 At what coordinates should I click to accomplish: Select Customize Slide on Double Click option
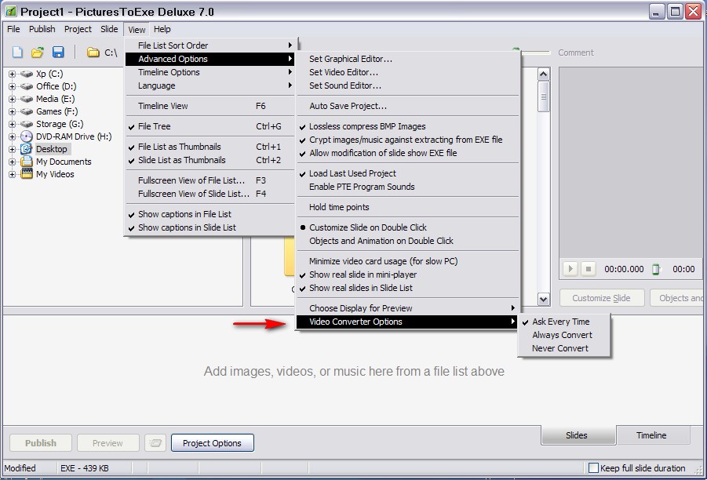point(407,227)
